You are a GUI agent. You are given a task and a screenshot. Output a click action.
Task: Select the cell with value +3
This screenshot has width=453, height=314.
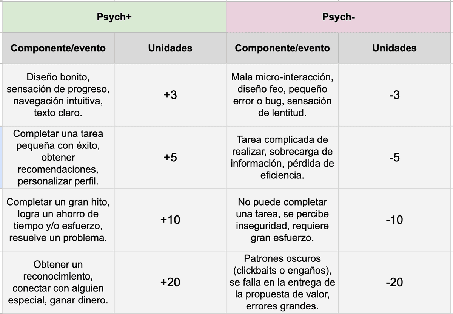pyautogui.click(x=170, y=95)
